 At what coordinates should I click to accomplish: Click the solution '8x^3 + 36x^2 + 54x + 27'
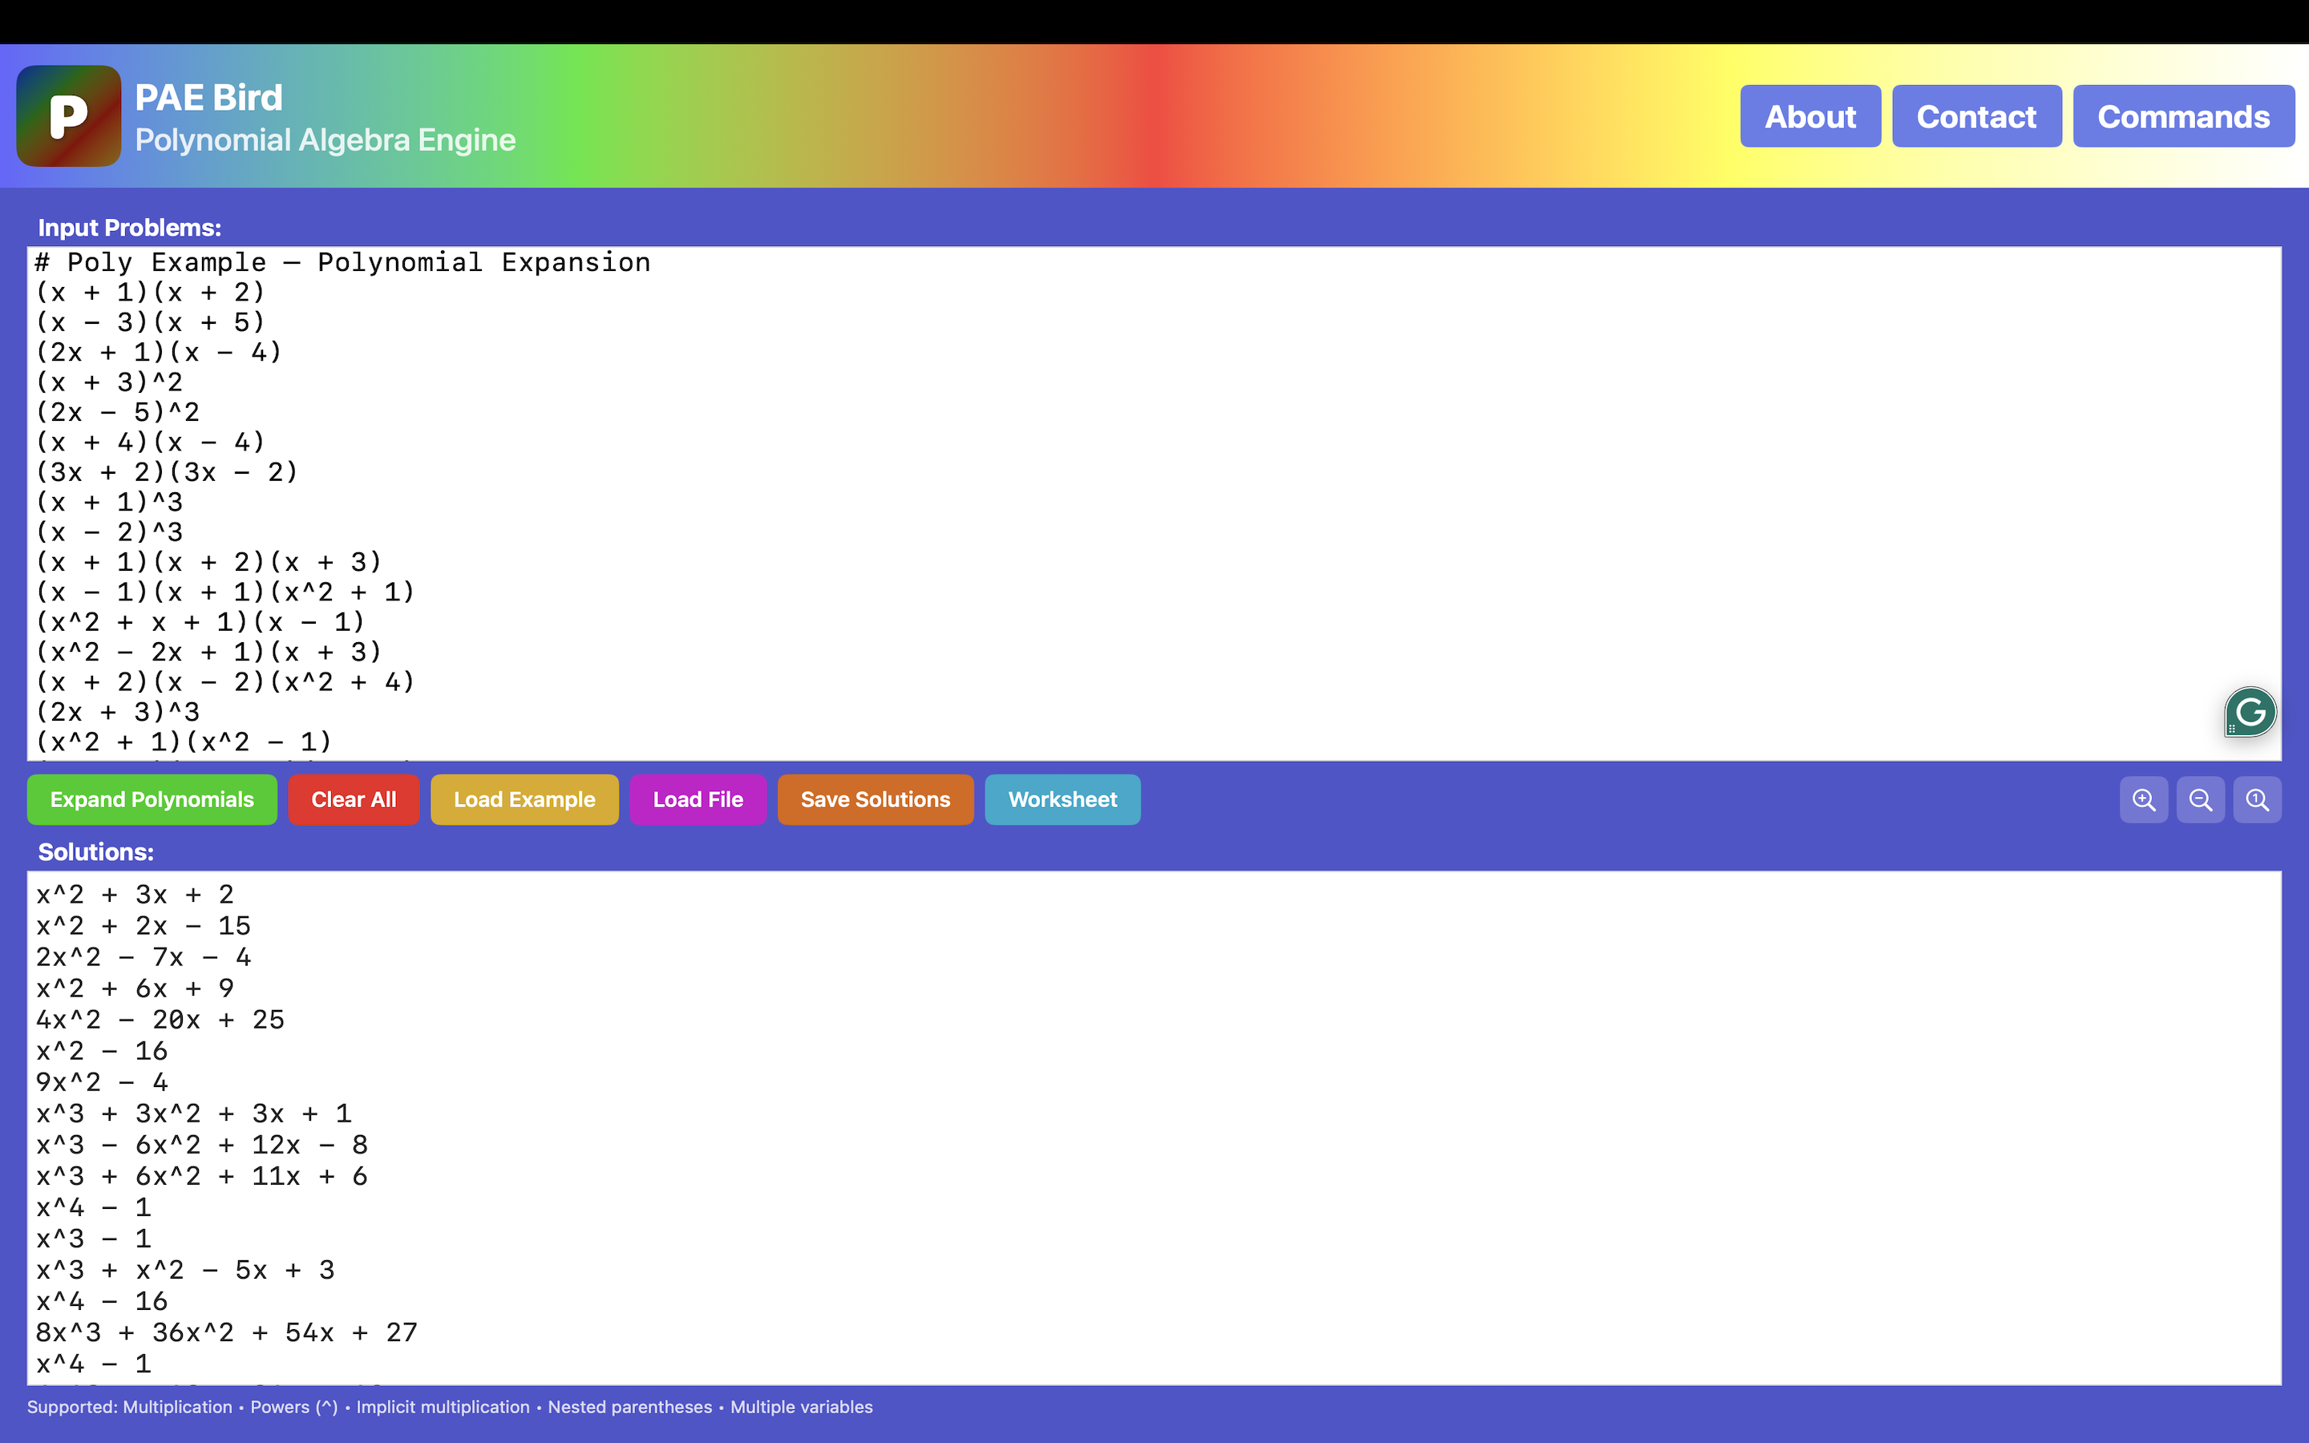click(227, 1333)
